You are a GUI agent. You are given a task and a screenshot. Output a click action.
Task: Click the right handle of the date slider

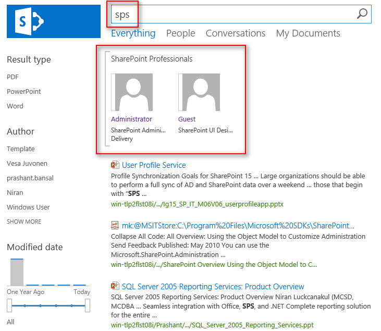coord(88,305)
